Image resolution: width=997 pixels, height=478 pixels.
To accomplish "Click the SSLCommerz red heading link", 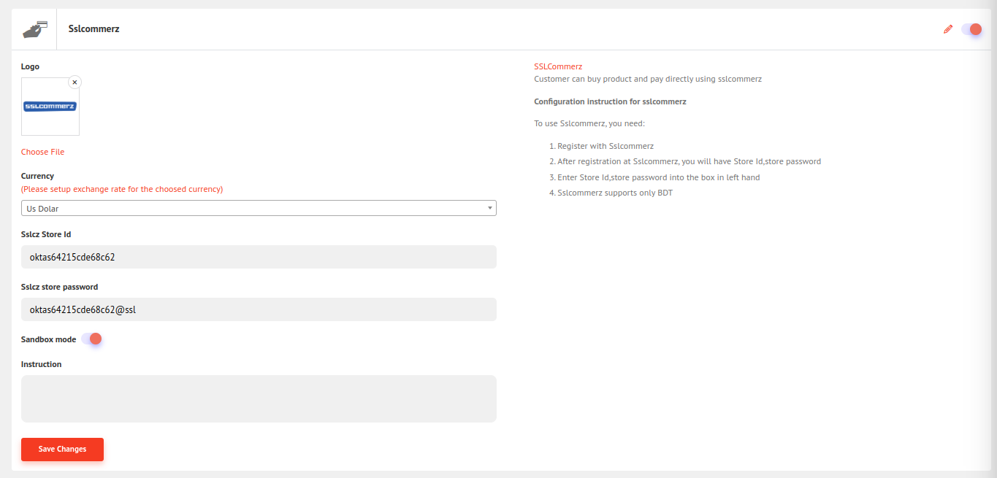I will coord(558,66).
